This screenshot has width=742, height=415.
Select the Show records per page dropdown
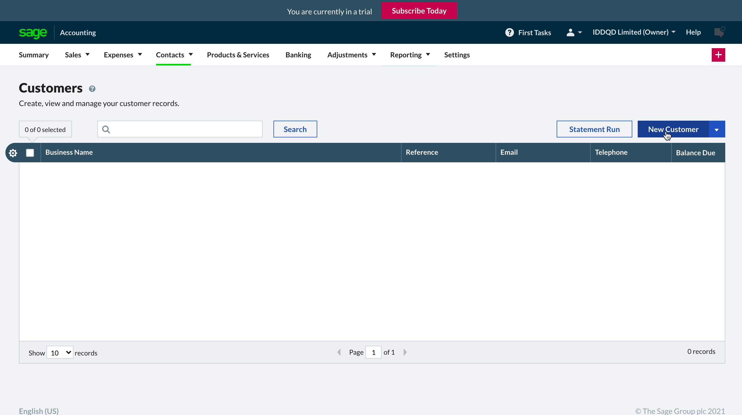tap(60, 352)
